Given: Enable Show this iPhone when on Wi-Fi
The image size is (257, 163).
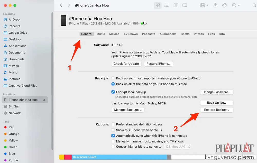Looking at the screenshot, I should pyautogui.click(x=113, y=130).
